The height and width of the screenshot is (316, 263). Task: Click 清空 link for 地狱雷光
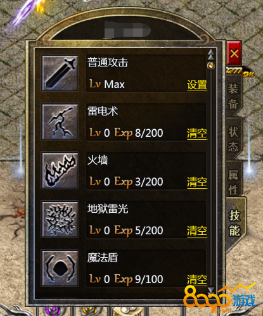pos(197,231)
